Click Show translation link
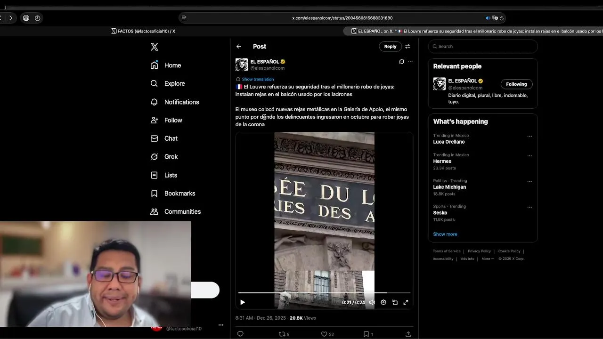 pos(258,79)
